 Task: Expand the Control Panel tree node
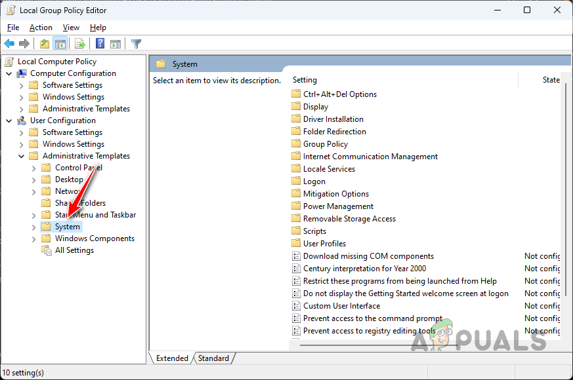(33, 167)
